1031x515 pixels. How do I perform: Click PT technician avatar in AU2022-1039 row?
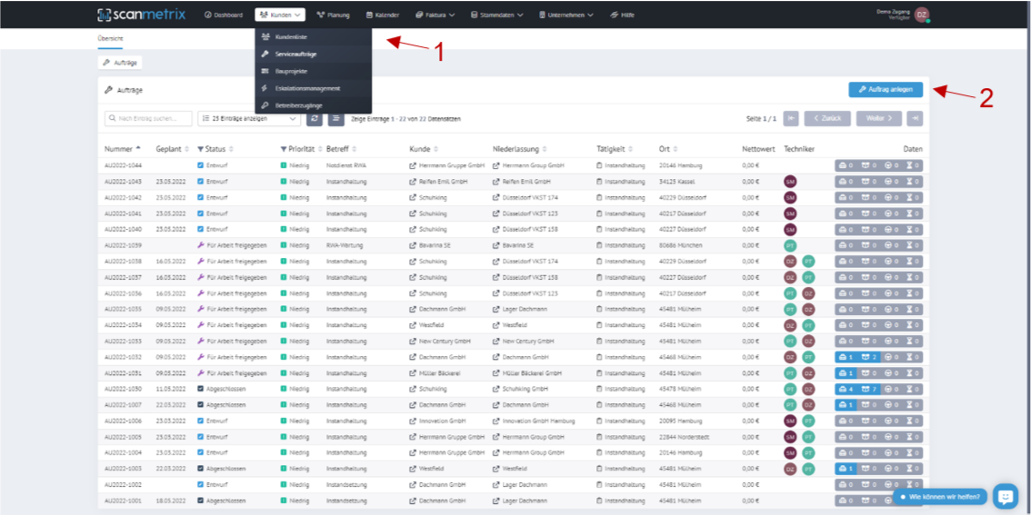coord(790,245)
